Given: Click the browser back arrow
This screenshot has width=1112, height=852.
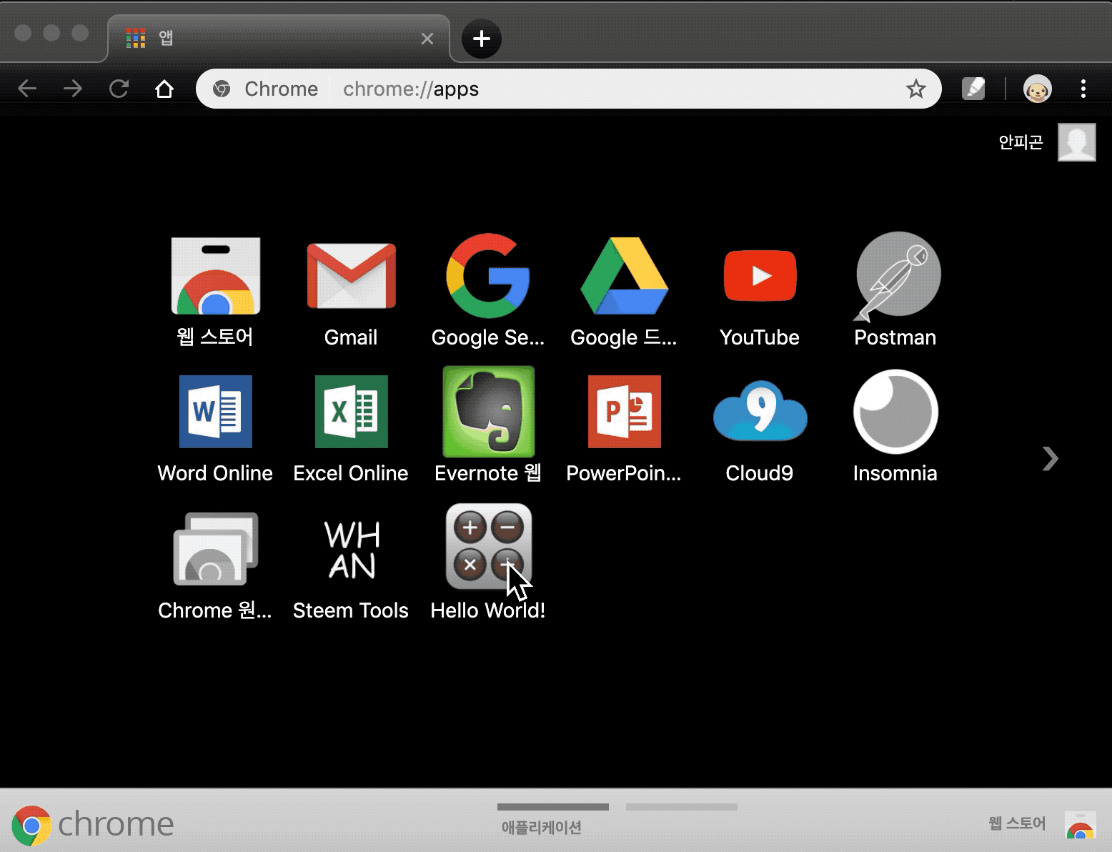Looking at the screenshot, I should point(27,89).
